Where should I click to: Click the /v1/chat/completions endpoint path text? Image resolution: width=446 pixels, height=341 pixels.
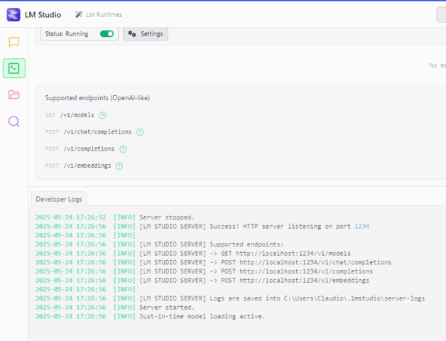(97, 132)
